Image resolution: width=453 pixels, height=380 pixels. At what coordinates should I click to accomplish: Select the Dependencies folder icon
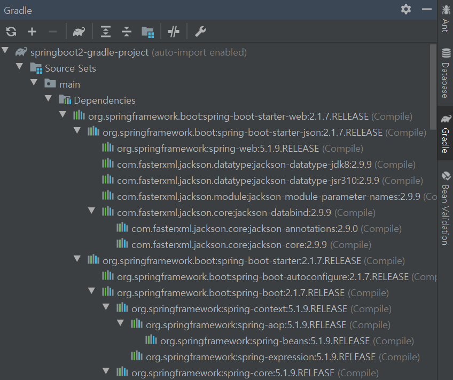coord(65,100)
